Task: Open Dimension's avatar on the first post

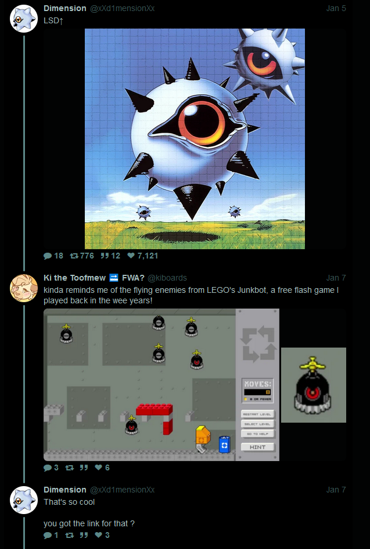Action: pyautogui.click(x=24, y=19)
